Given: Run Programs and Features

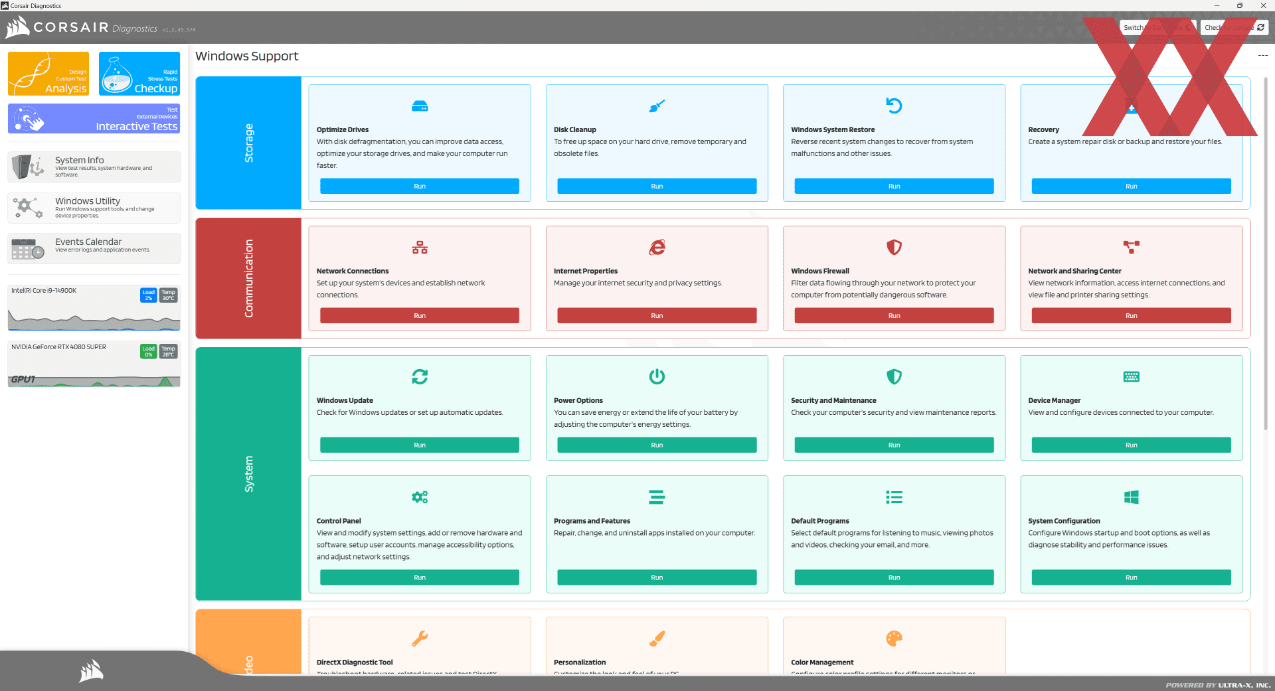Looking at the screenshot, I should pos(657,577).
